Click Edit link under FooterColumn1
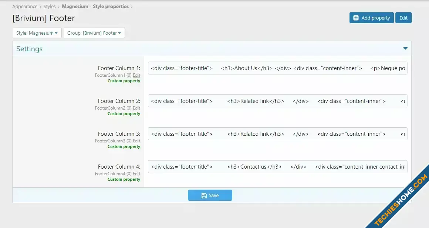Viewport: 429px width, 228px height. (136, 75)
